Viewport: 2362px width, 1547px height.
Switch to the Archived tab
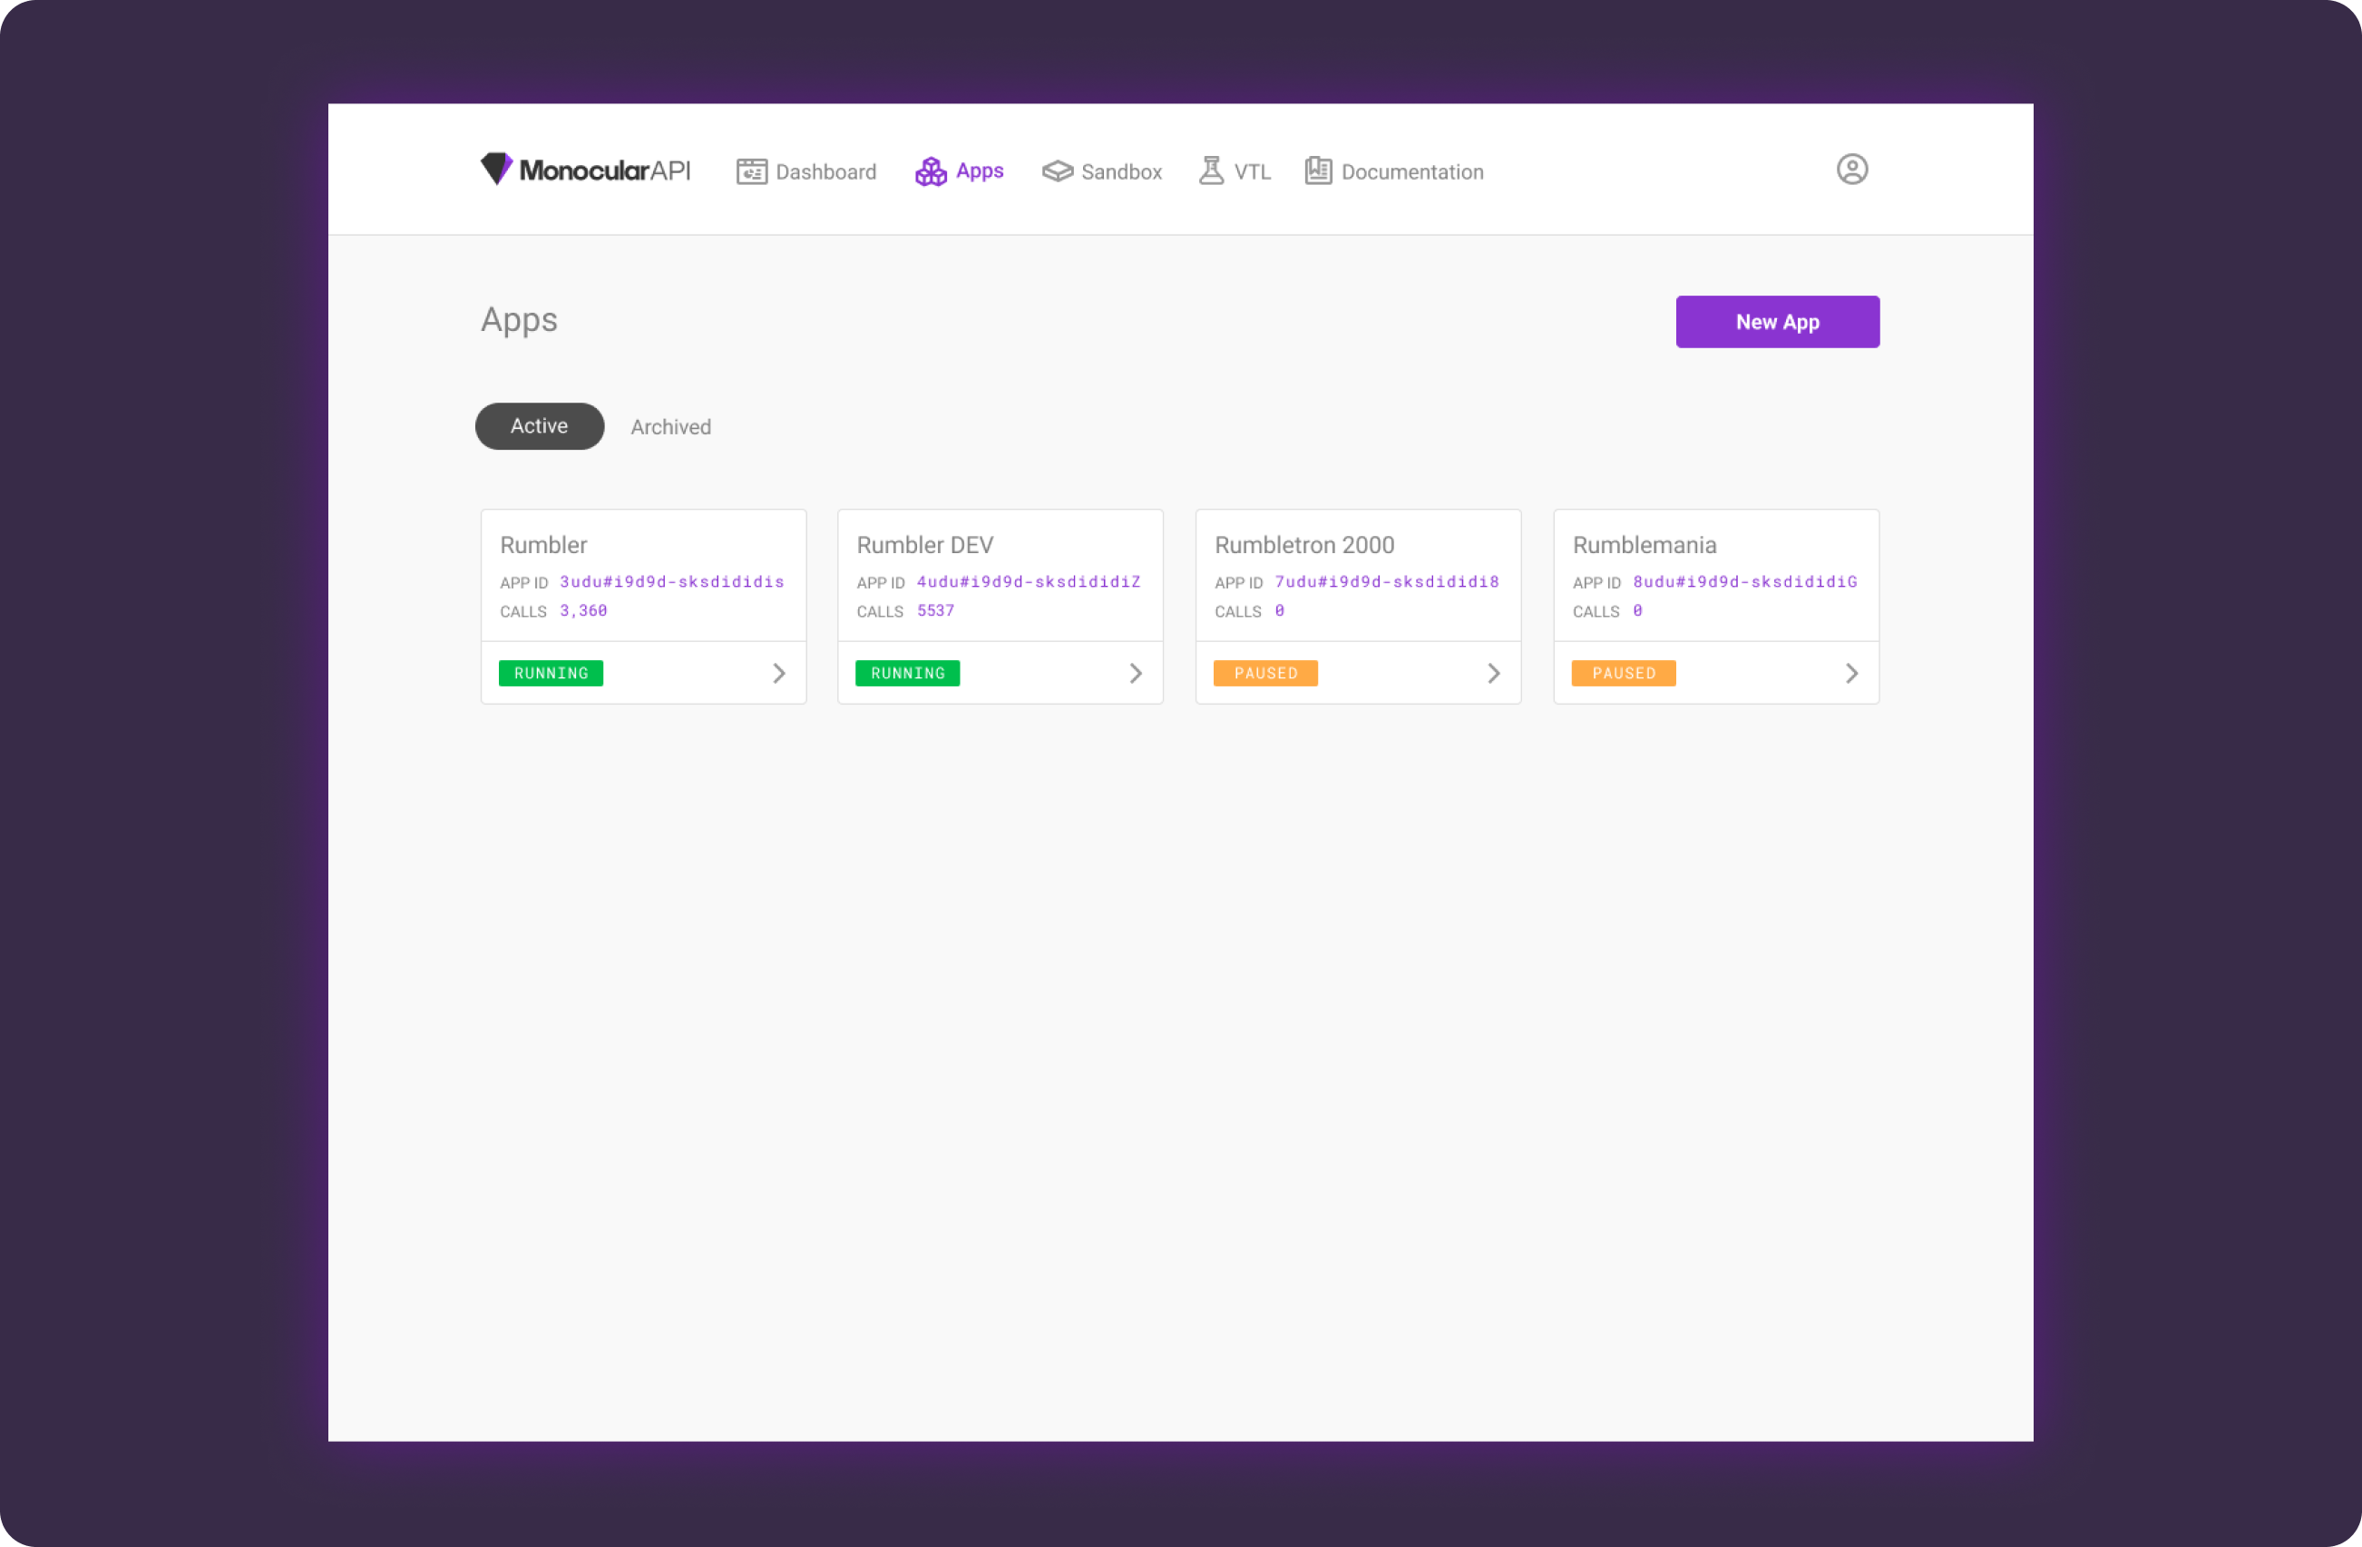tap(671, 427)
